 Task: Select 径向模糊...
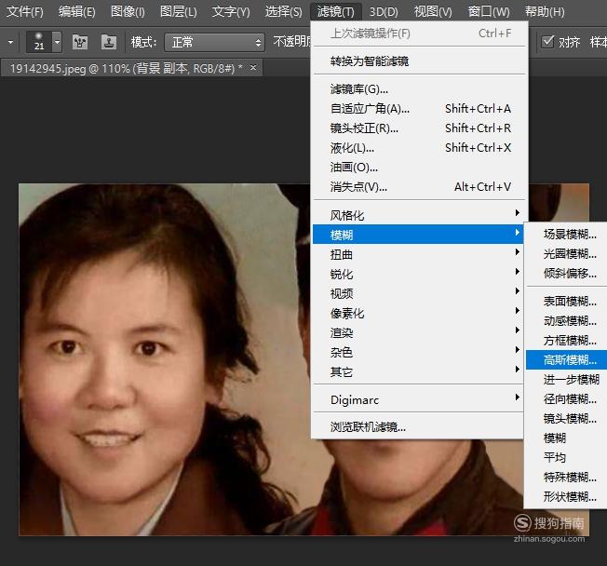pyautogui.click(x=567, y=398)
